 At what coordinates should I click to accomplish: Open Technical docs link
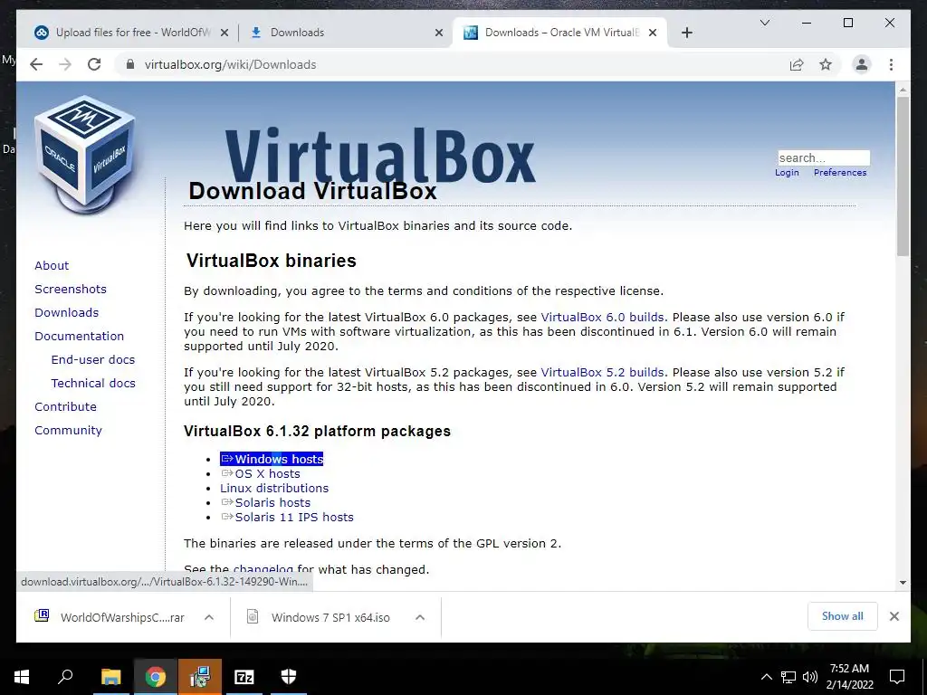coord(93,383)
